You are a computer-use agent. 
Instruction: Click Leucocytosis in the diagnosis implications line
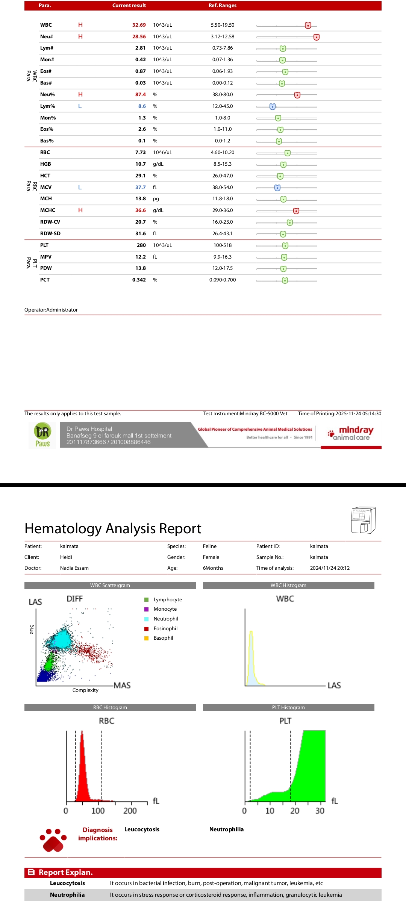(x=142, y=829)
